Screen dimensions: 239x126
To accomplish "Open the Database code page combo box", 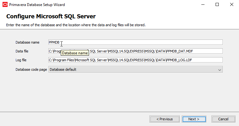I will pos(135,69).
